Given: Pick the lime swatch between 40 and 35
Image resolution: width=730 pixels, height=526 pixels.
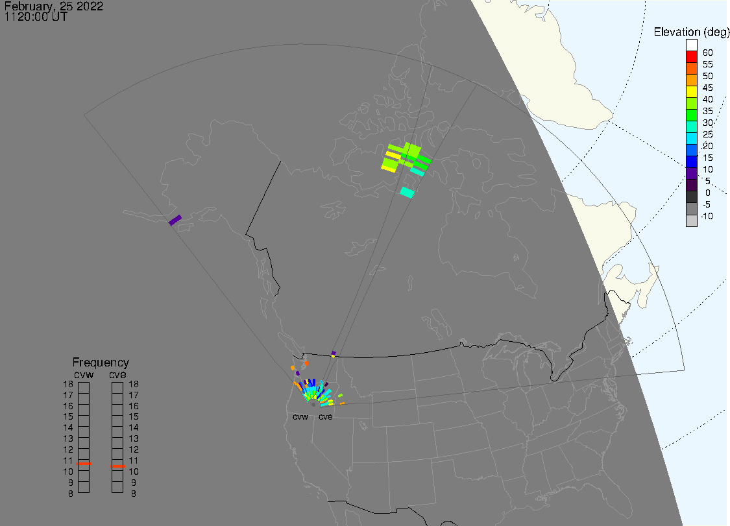Looking at the screenshot, I should click(691, 103).
